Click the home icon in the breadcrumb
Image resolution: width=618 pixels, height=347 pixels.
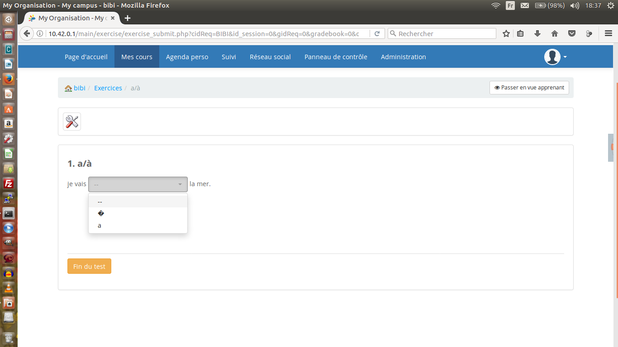(x=67, y=88)
